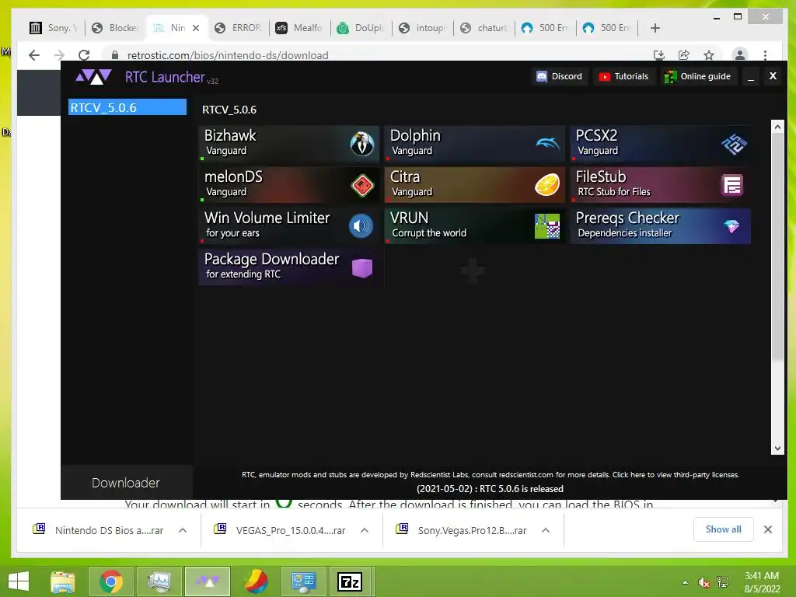The height and width of the screenshot is (597, 796).
Task: Bookmark this page with star icon
Action: [x=709, y=55]
